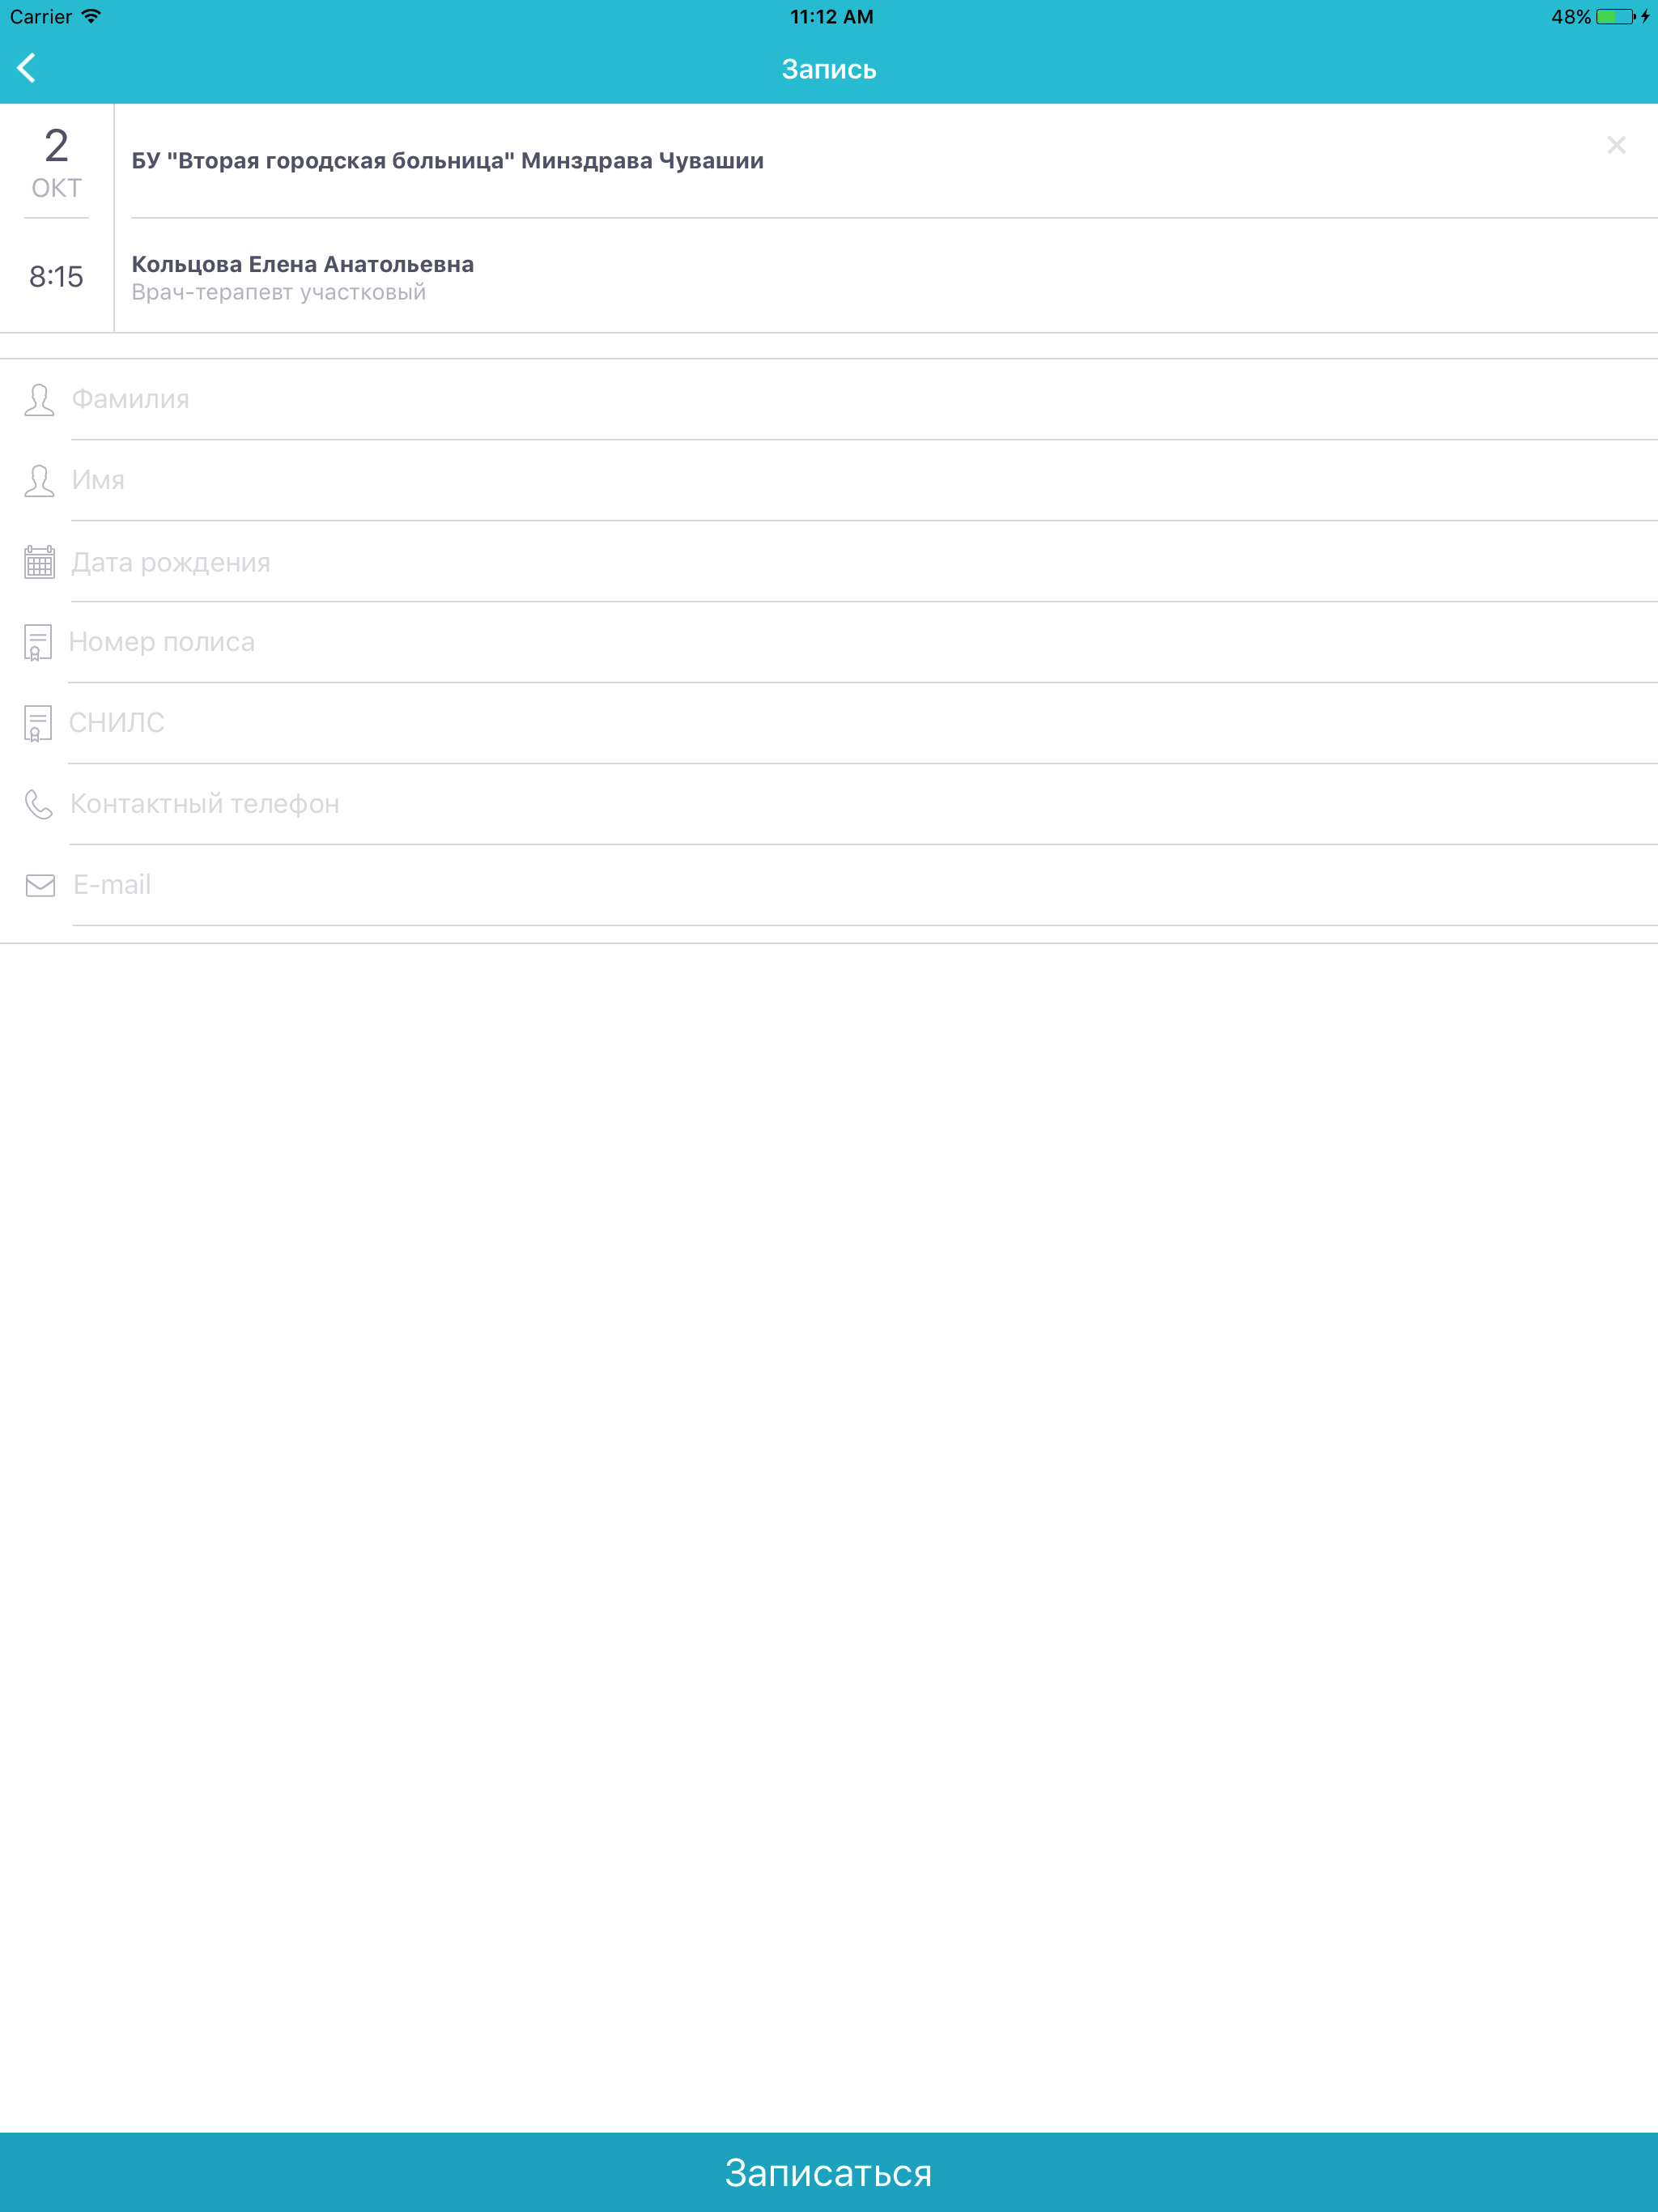Tap the envelope icon beside E-mail
This screenshot has width=1658, height=2212.
pos(40,885)
